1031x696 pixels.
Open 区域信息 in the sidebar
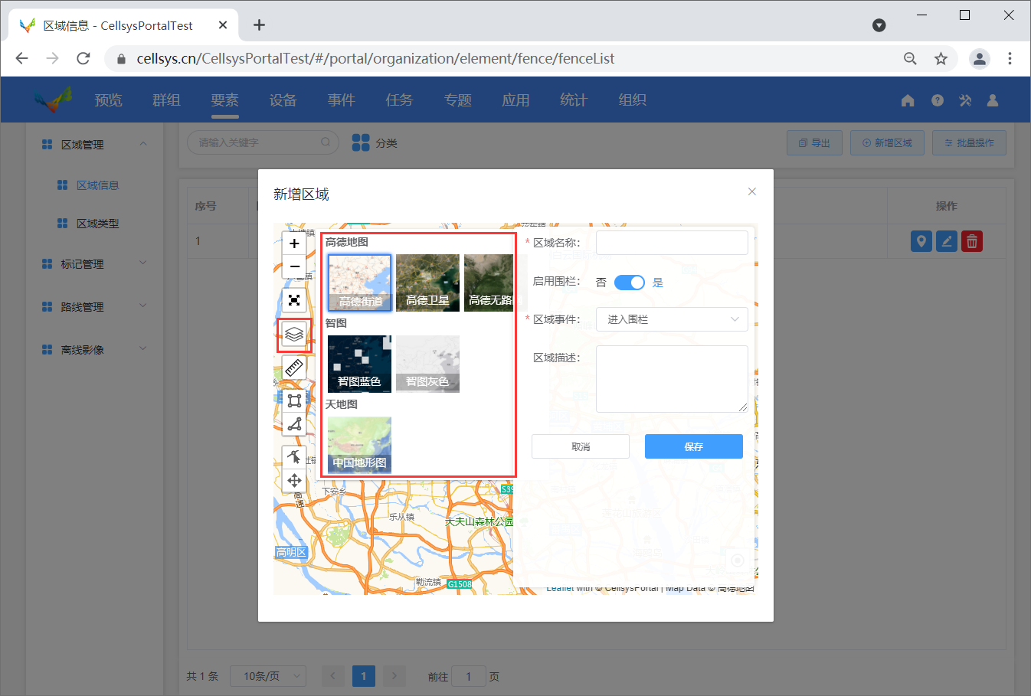tap(97, 185)
